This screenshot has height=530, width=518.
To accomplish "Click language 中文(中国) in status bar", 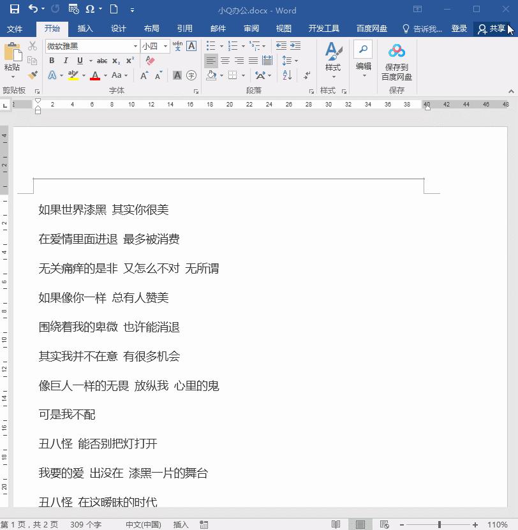I will coord(144,525).
